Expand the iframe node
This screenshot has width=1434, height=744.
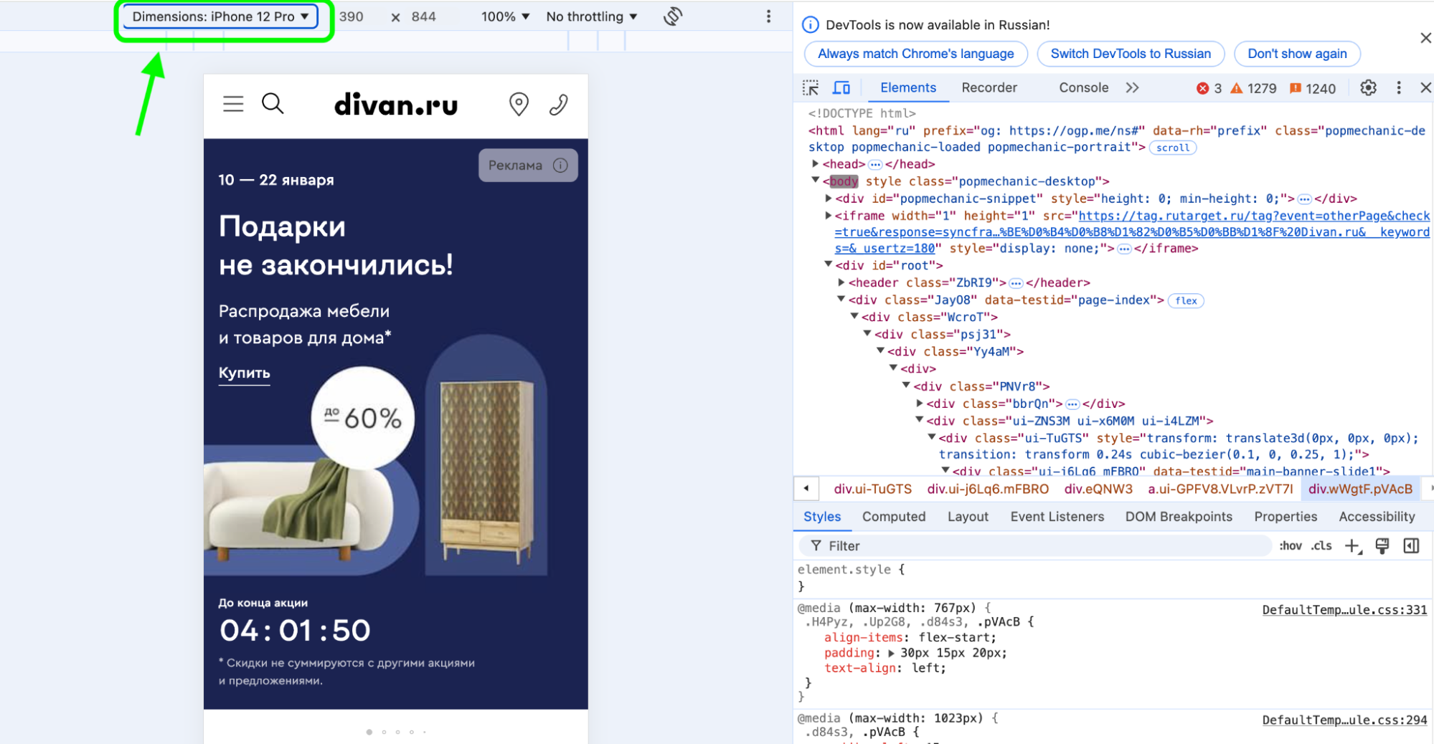tap(829, 215)
